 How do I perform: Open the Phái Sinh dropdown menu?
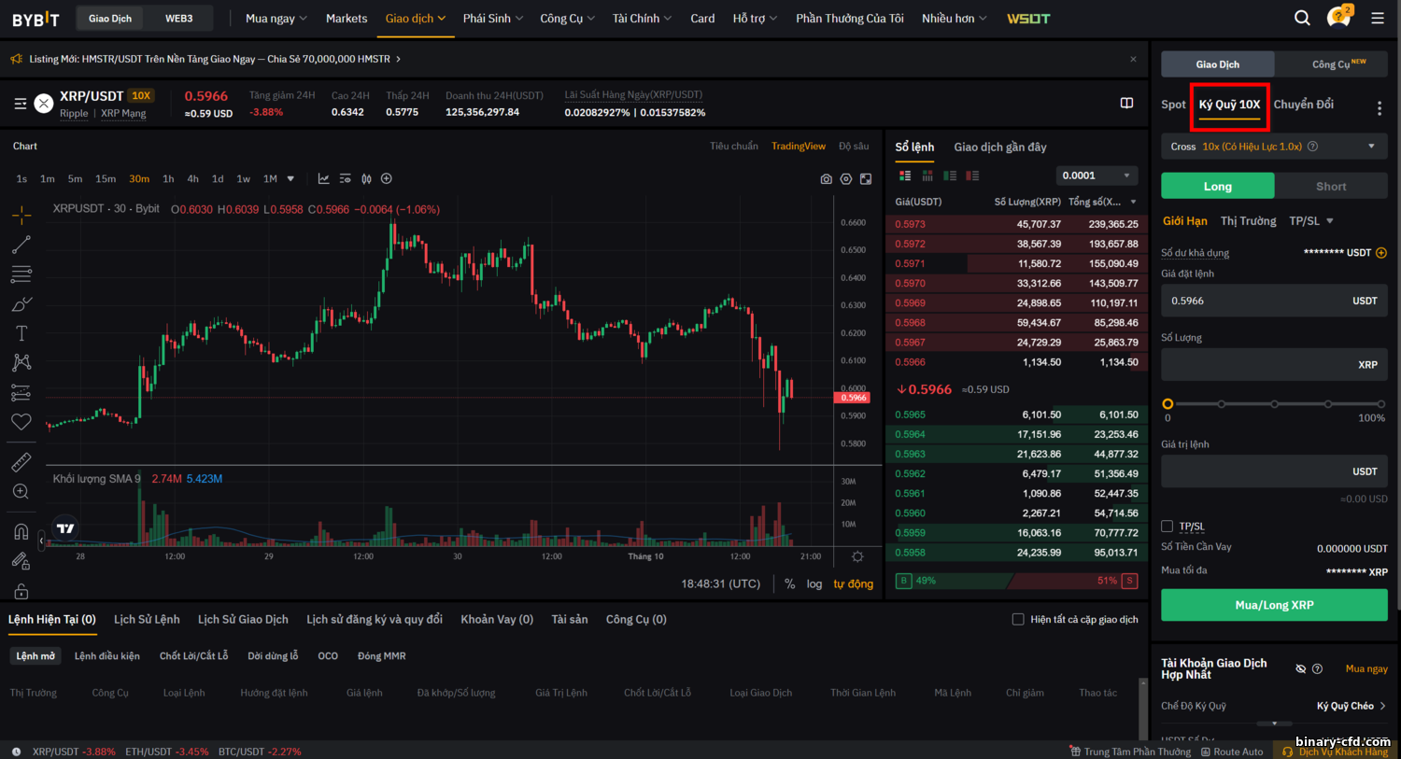493,18
